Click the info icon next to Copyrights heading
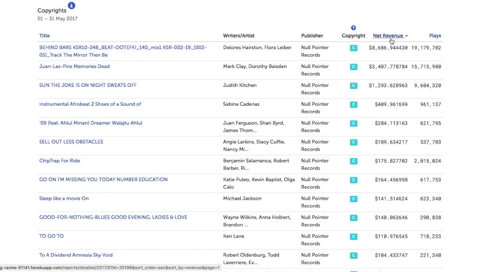Viewport: 483px width, 272px height. [x=71, y=6]
